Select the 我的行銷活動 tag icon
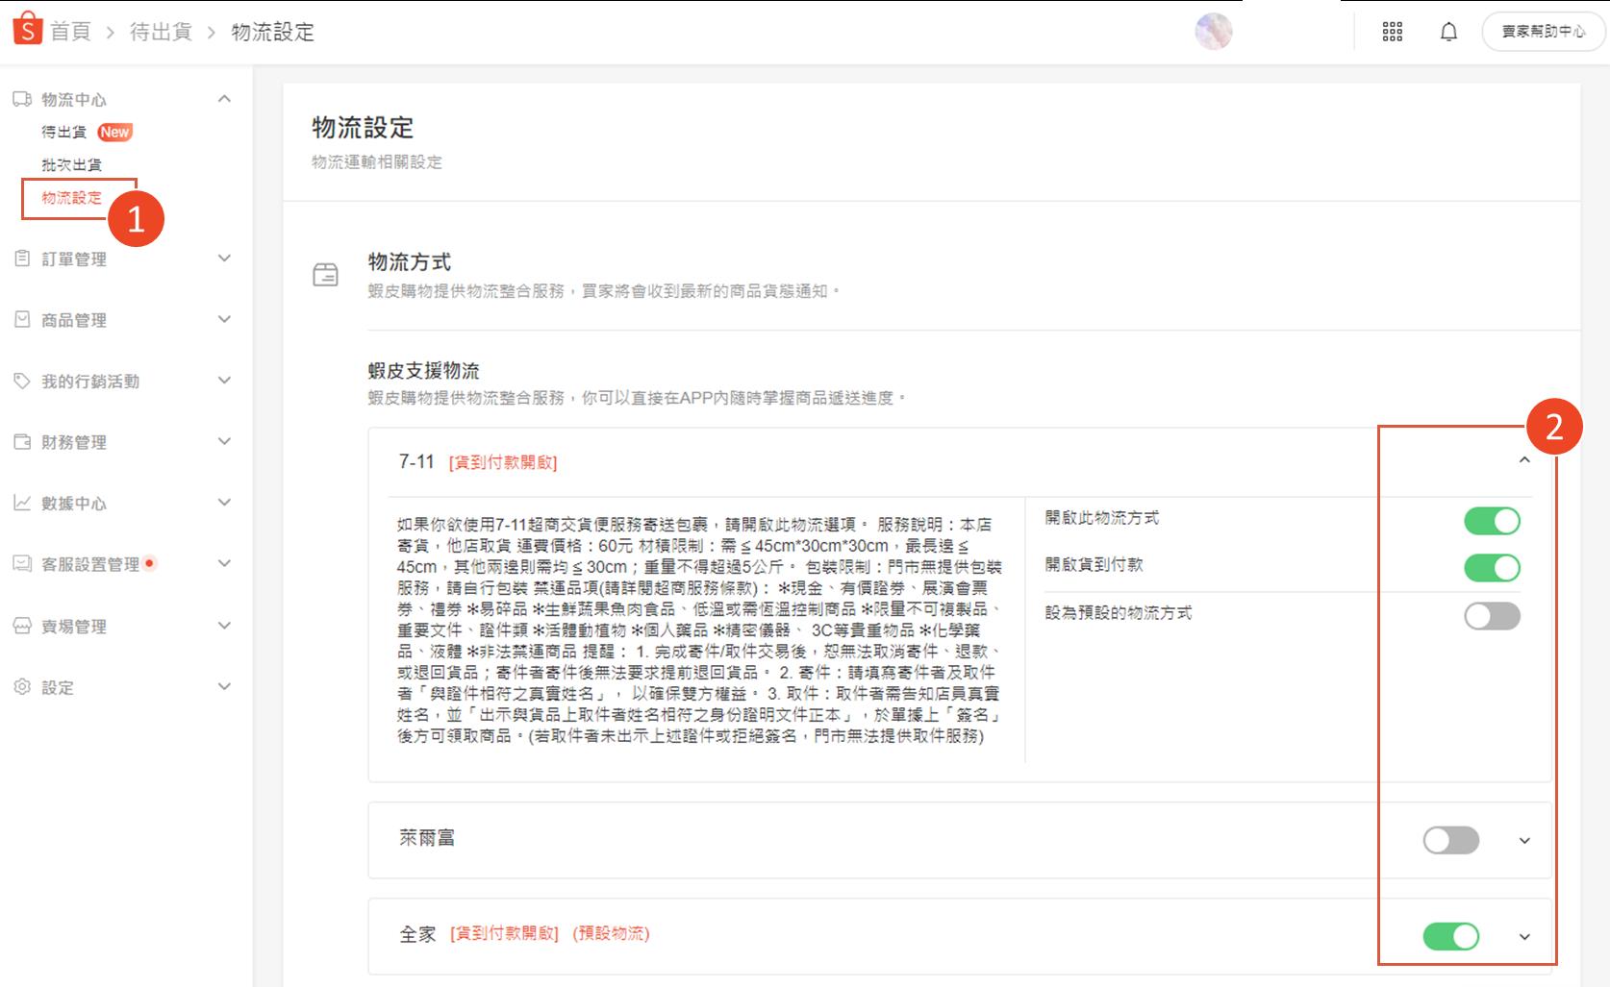The width and height of the screenshot is (1610, 987). point(20,381)
